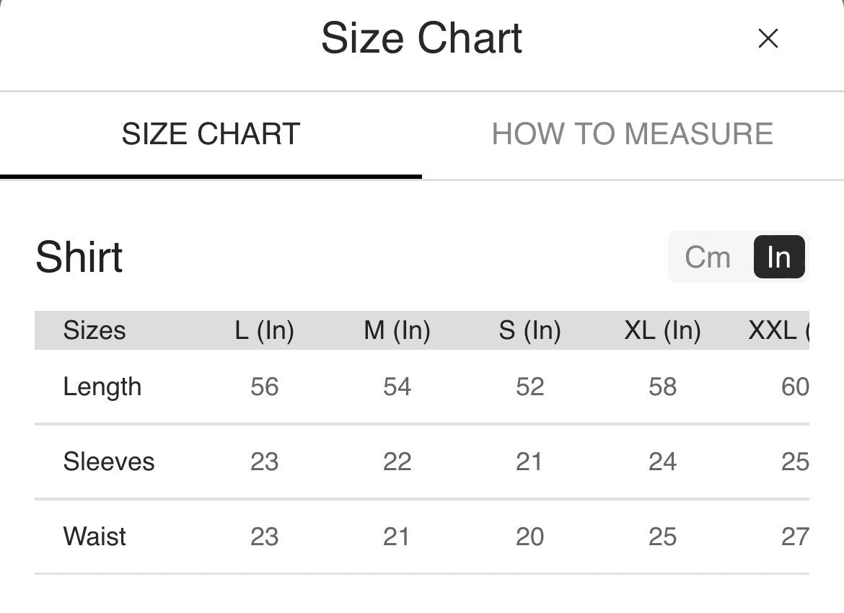Click Sleeves value 22 for size M
Screen dimensions: 844x613
click(x=397, y=462)
